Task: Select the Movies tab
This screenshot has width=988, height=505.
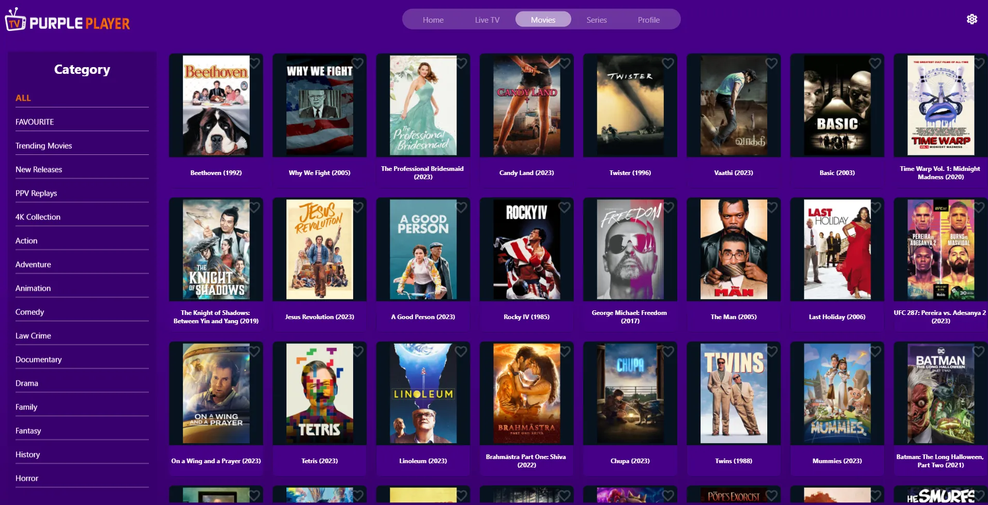Action: 543,20
